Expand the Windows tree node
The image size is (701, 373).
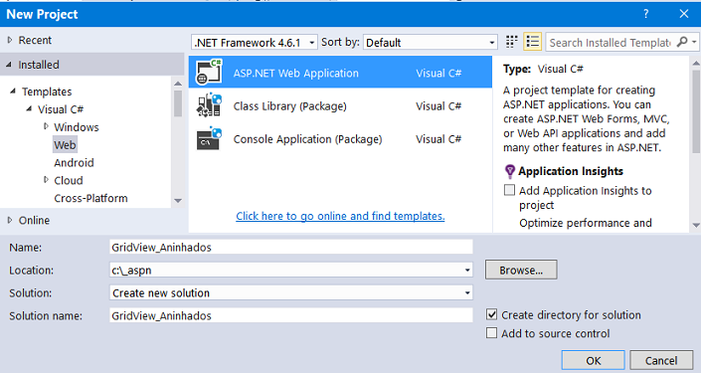46,126
